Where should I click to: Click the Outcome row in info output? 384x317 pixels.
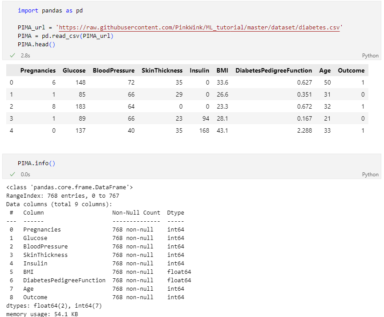pyautogui.click(x=97, y=297)
